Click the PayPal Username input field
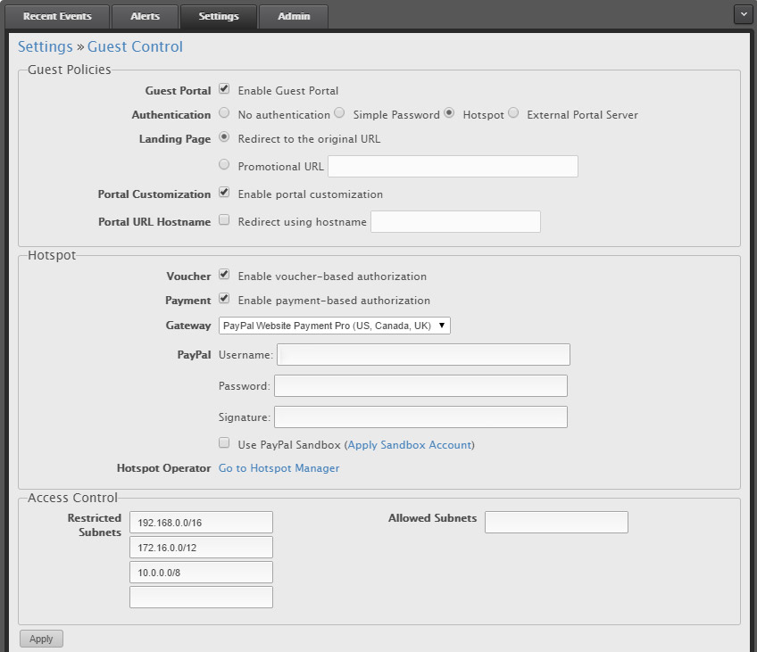The height and width of the screenshot is (652, 757). pos(423,354)
